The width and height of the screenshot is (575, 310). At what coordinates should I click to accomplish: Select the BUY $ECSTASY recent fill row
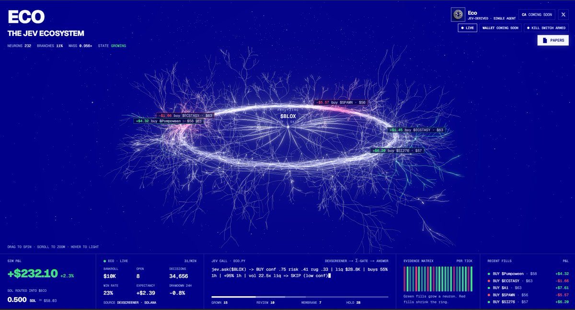[x=527, y=281]
